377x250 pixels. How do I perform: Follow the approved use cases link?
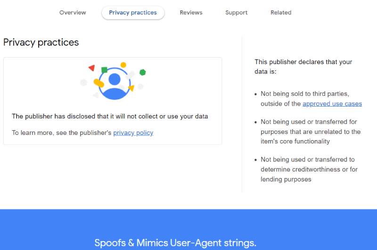(332, 104)
